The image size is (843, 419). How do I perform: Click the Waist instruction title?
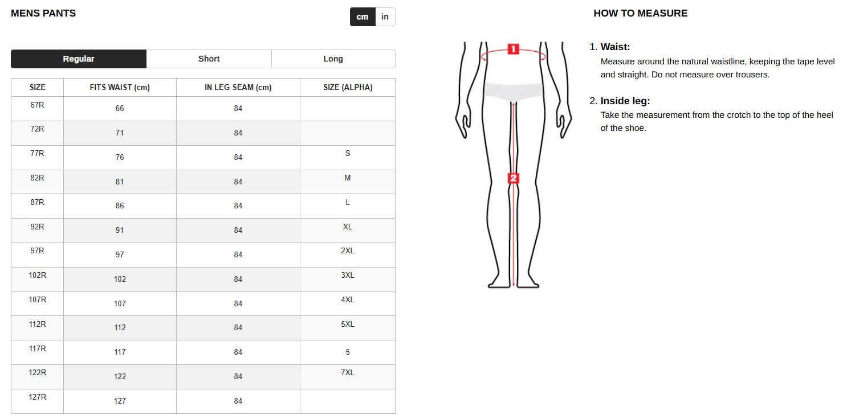pos(616,47)
